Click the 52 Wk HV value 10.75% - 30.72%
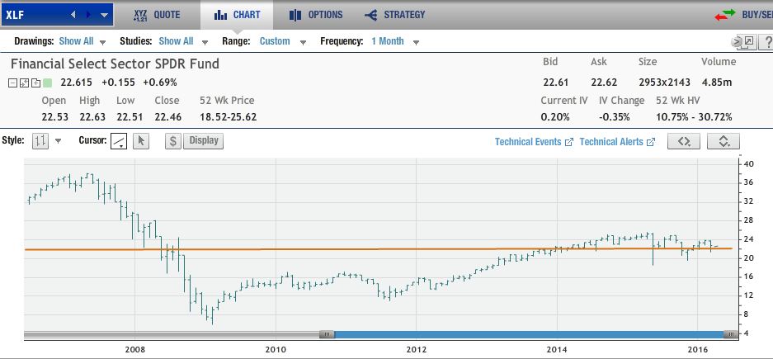Screen dimensions: 773x359 coord(694,117)
